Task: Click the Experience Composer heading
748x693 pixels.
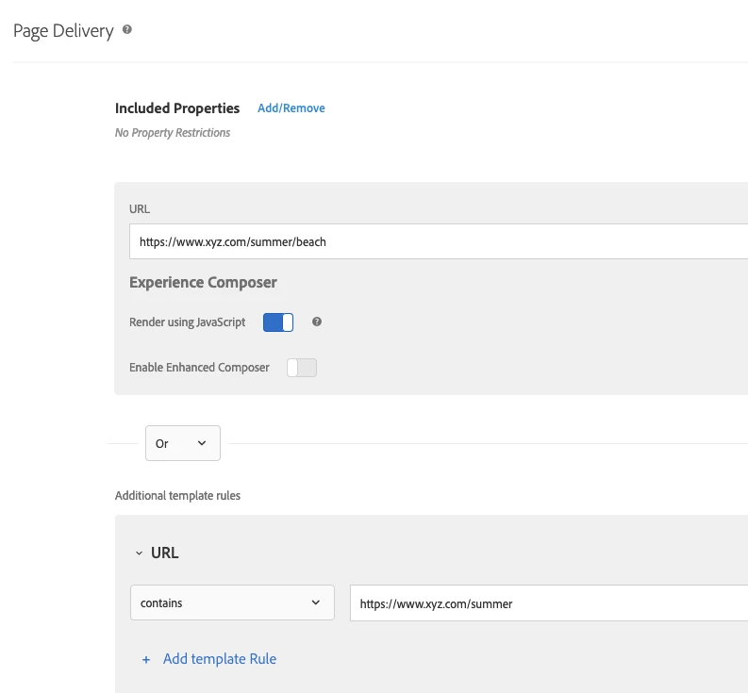Action: 203,282
